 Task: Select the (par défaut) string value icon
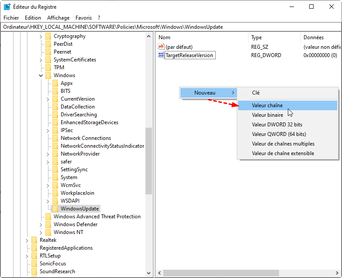(161, 47)
